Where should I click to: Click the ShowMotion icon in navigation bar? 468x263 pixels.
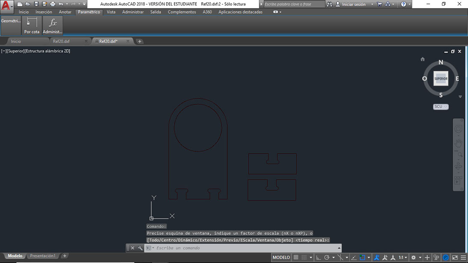(458, 180)
